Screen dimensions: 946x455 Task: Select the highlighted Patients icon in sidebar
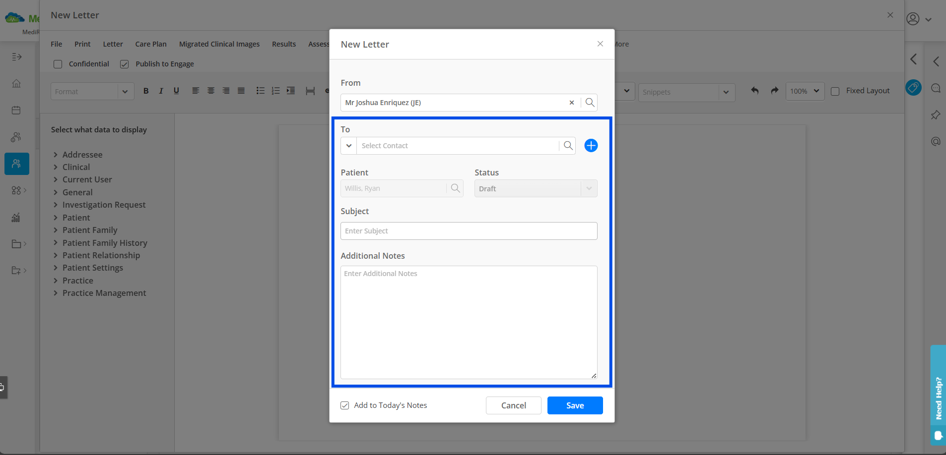[x=16, y=164]
